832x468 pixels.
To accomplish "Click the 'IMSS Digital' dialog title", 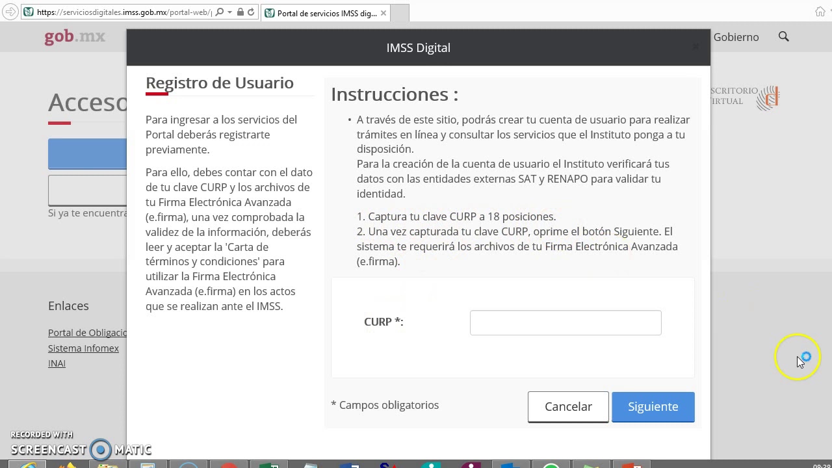I will [x=419, y=47].
